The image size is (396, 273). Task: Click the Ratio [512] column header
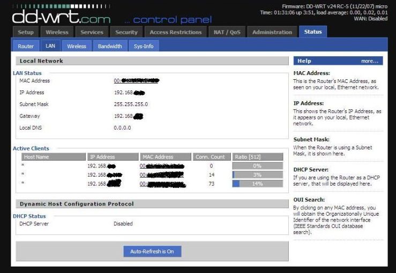258,157
